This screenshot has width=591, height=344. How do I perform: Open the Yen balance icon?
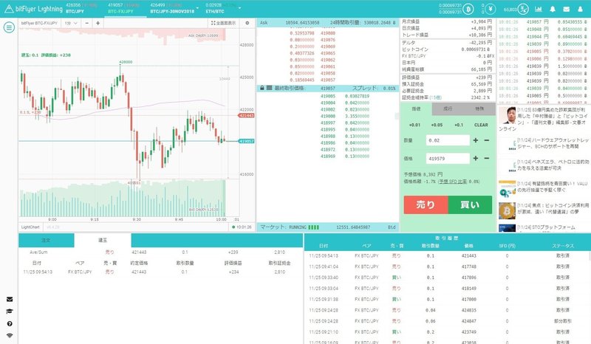[x=490, y=9]
